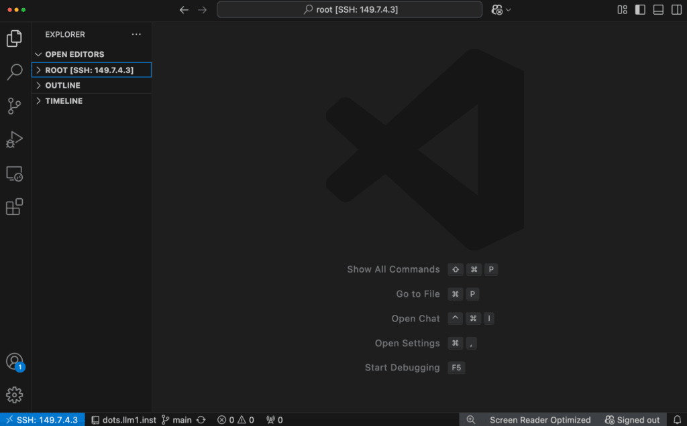Screen dimensions: 687x426
Task: Click the EXPLORER panel title
Action: pyautogui.click(x=65, y=34)
